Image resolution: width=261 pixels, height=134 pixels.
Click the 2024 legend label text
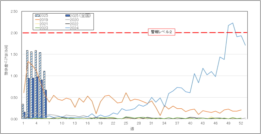coord(75,28)
